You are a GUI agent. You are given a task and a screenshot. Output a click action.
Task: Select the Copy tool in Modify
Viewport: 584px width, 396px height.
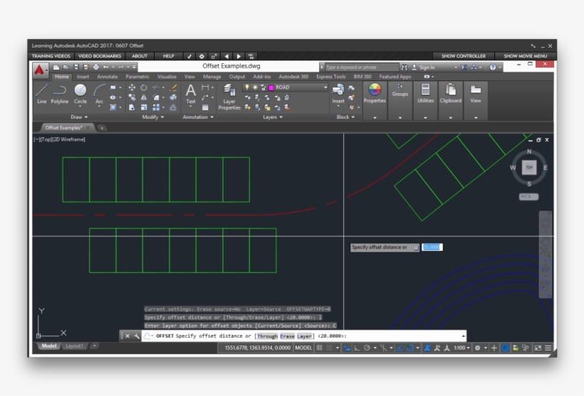(x=132, y=97)
